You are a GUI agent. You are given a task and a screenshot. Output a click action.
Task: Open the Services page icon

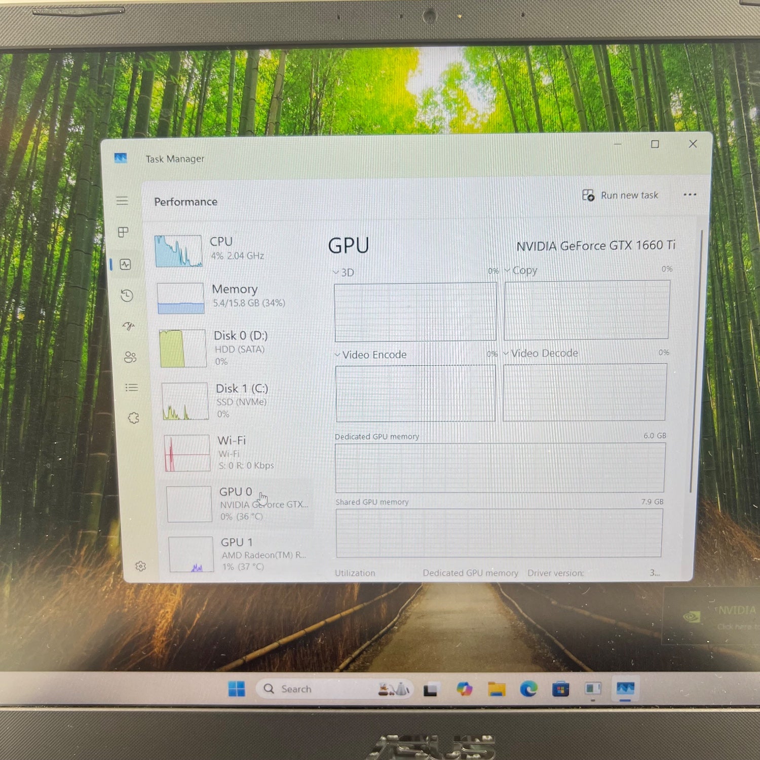[133, 418]
